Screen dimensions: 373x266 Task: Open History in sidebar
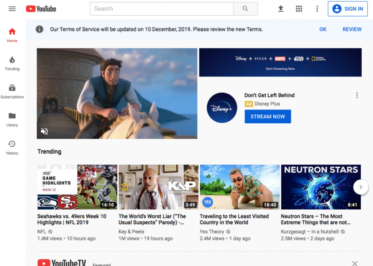12,148
